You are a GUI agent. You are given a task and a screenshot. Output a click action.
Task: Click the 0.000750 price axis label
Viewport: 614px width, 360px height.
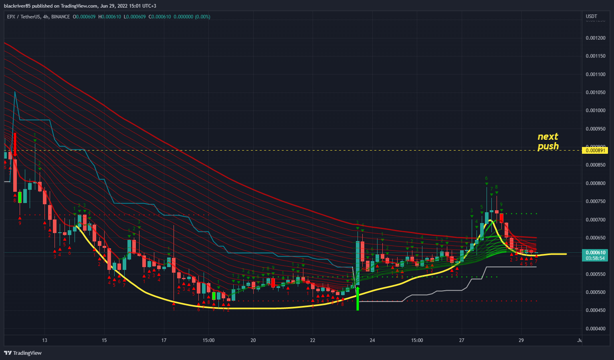click(595, 201)
